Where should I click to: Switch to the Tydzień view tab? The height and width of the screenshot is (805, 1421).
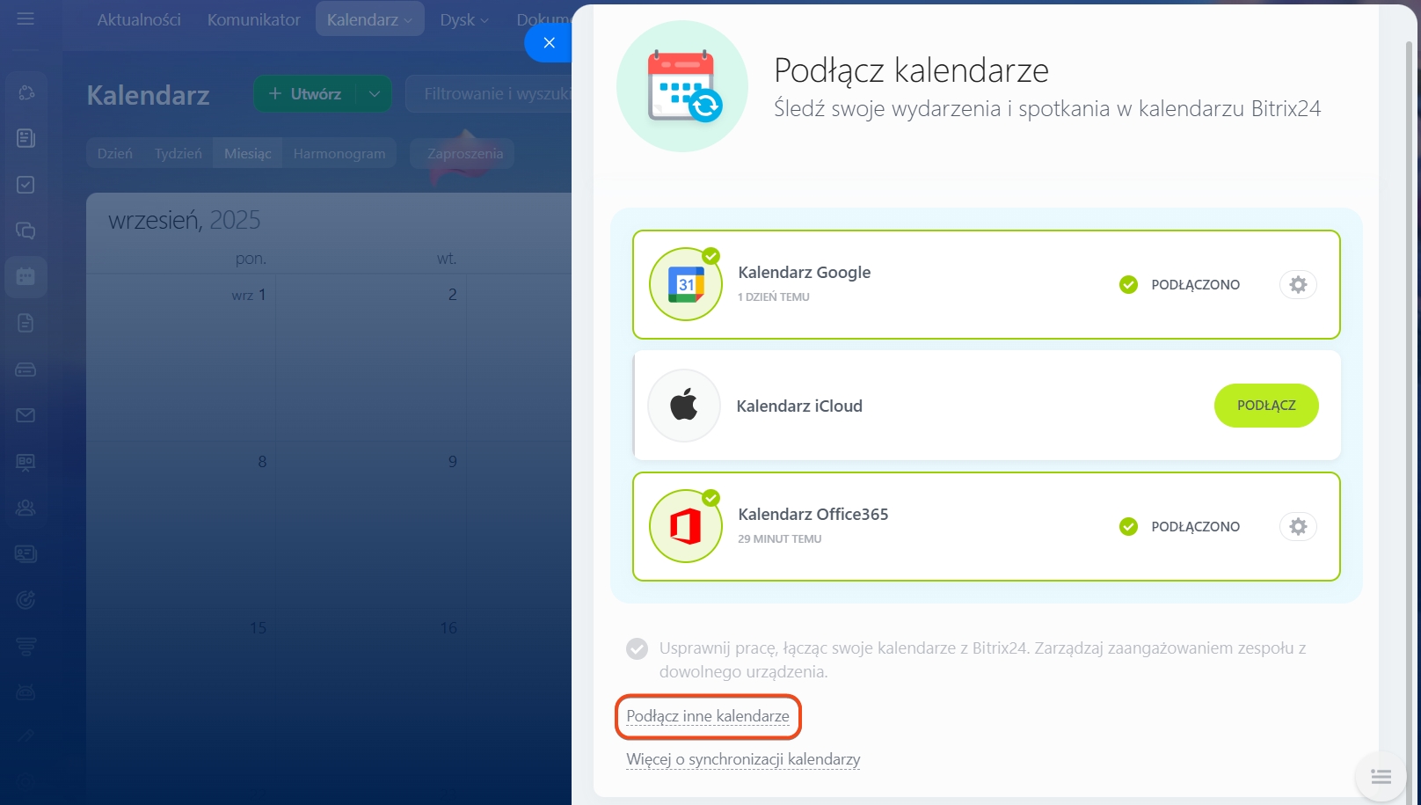(178, 154)
